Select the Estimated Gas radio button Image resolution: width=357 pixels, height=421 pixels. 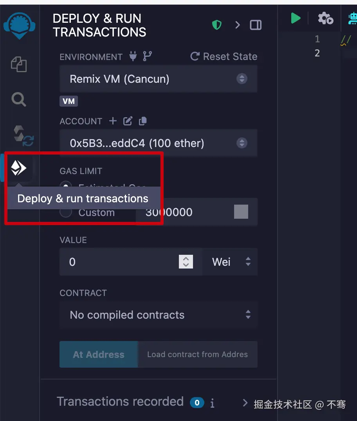(x=66, y=185)
